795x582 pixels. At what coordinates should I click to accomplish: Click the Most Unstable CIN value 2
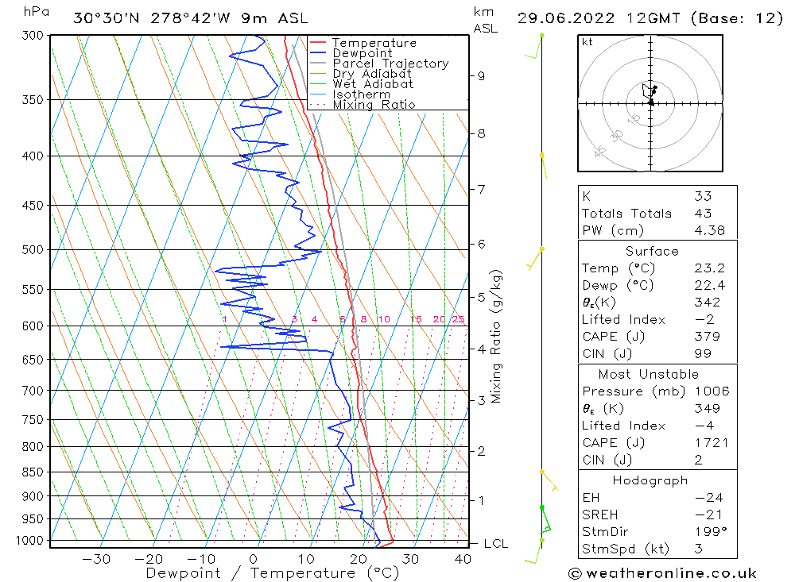[698, 460]
